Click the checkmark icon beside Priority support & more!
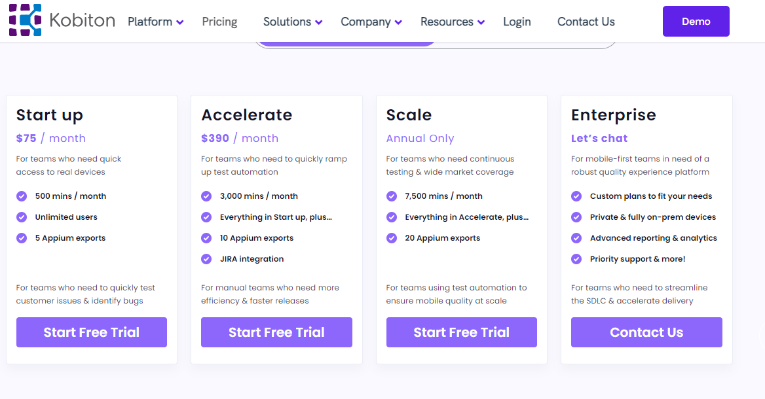 (x=576, y=259)
